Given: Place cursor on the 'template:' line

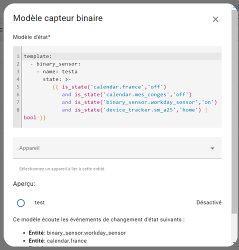Looking at the screenshot, I should (38, 56).
